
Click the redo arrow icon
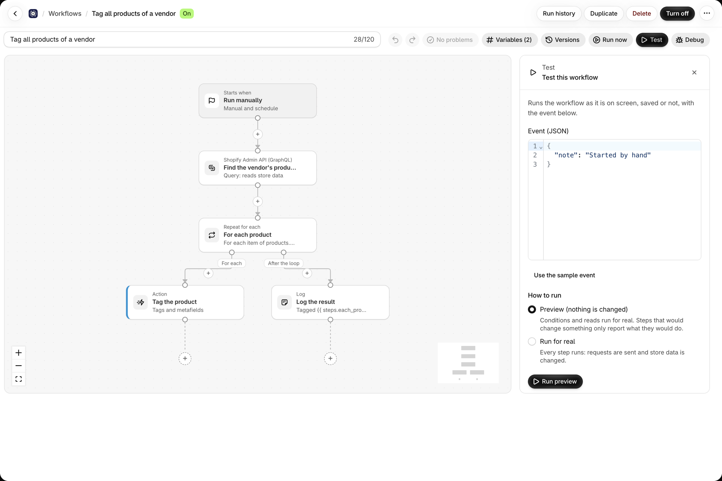pos(412,40)
